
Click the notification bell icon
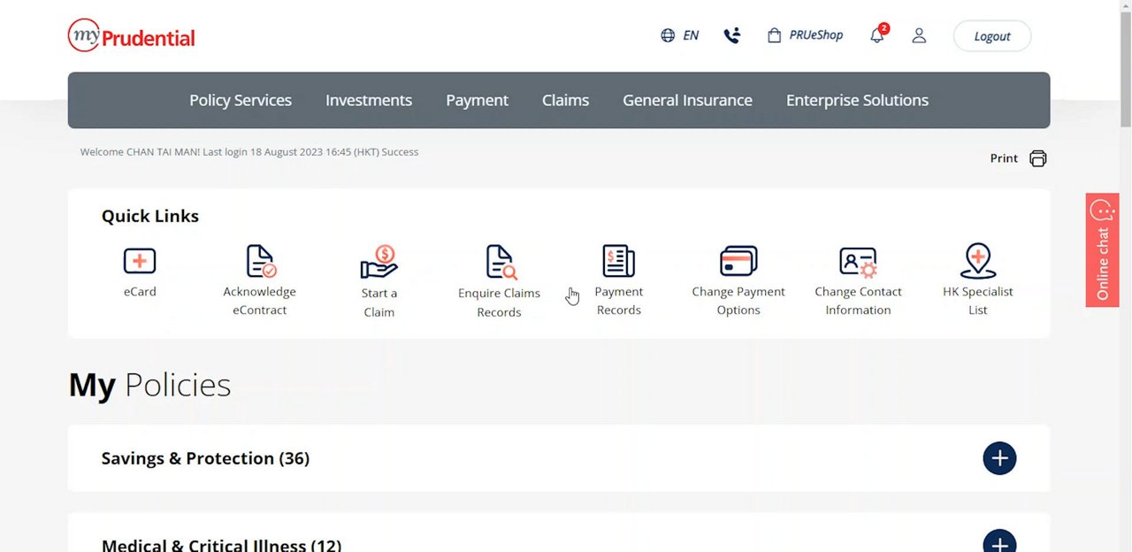[877, 35]
